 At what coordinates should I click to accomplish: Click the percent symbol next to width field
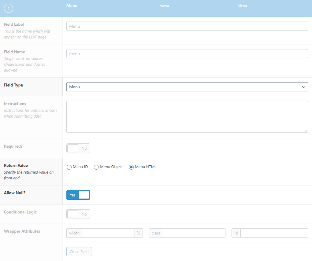coord(138,233)
